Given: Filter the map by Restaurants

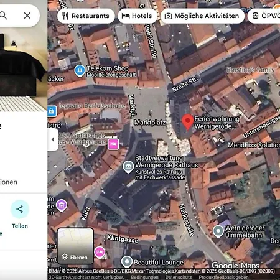Looking at the screenshot, I should coord(86,16).
